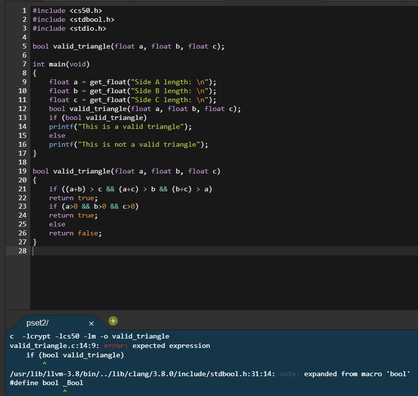
Task: Click 'valid_triangle.c:14:9:' in terminal output
Action: click(55, 345)
